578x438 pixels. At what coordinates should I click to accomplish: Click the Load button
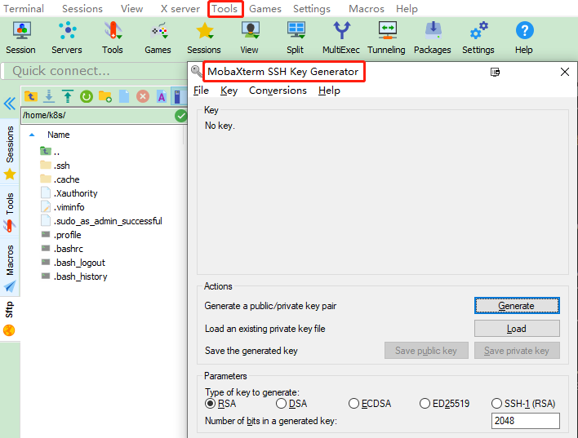517,329
